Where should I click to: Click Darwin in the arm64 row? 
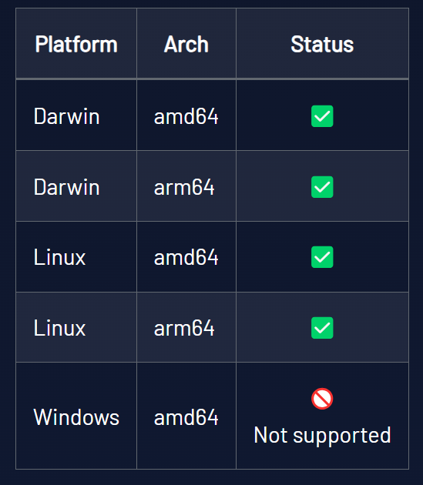coord(66,187)
